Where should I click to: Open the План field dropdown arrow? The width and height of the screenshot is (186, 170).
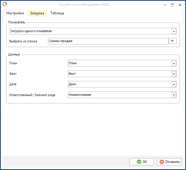click(x=174, y=63)
